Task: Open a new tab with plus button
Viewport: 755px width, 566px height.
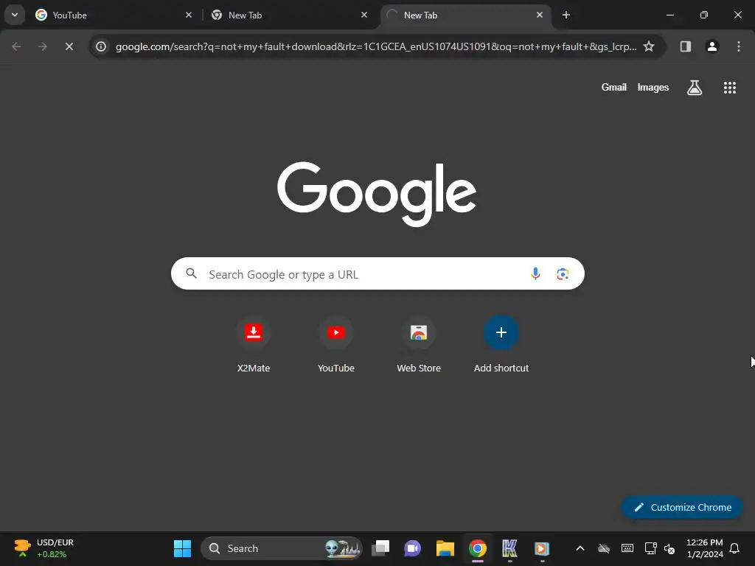Action: tap(566, 15)
